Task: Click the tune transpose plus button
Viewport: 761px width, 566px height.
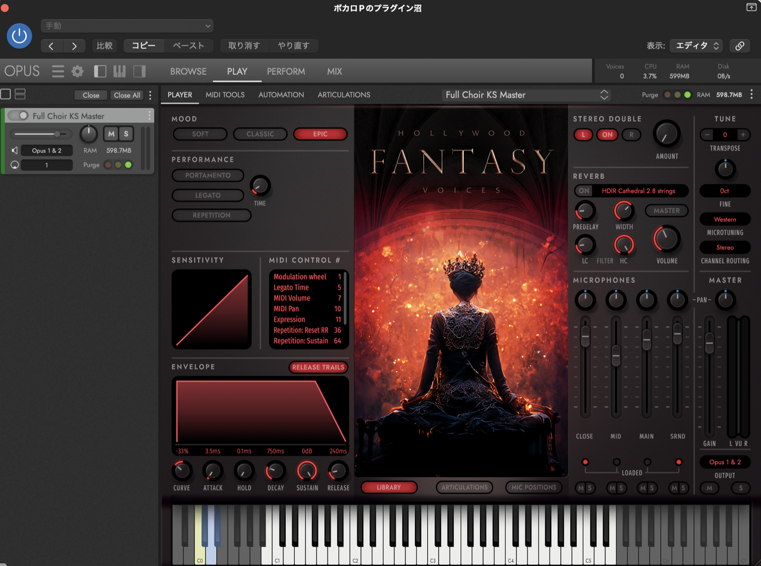Action: (x=743, y=134)
